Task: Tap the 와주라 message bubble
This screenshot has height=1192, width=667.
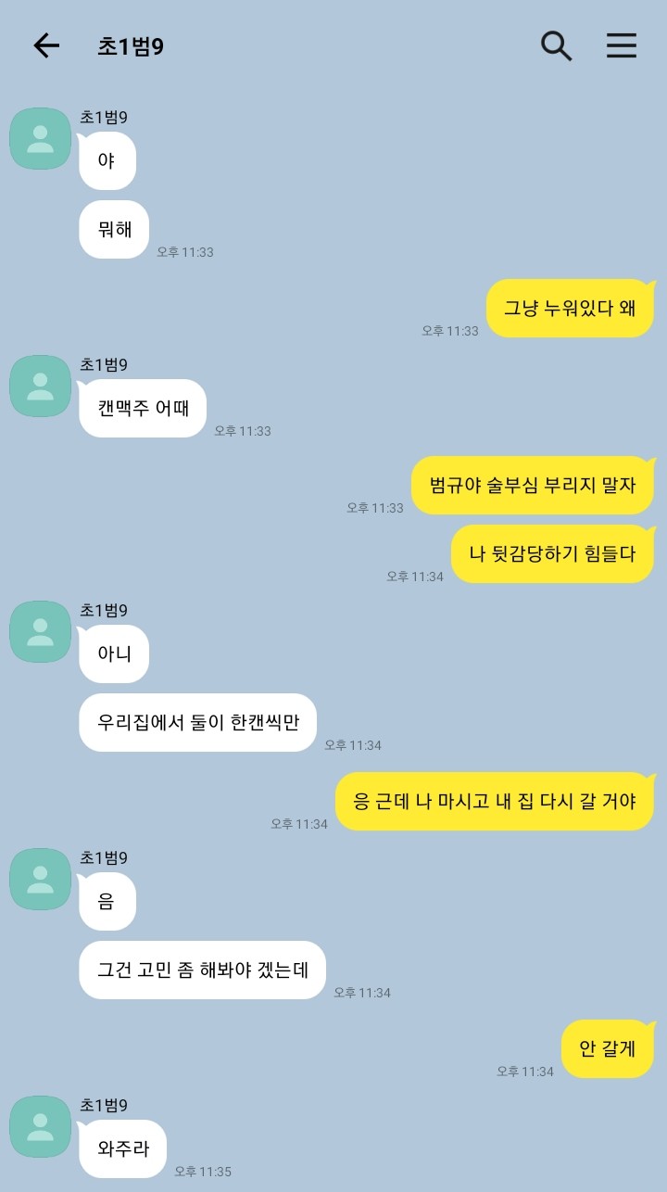Action: tap(123, 1148)
